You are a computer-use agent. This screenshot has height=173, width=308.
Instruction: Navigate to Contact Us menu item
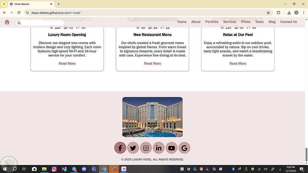(289, 22)
